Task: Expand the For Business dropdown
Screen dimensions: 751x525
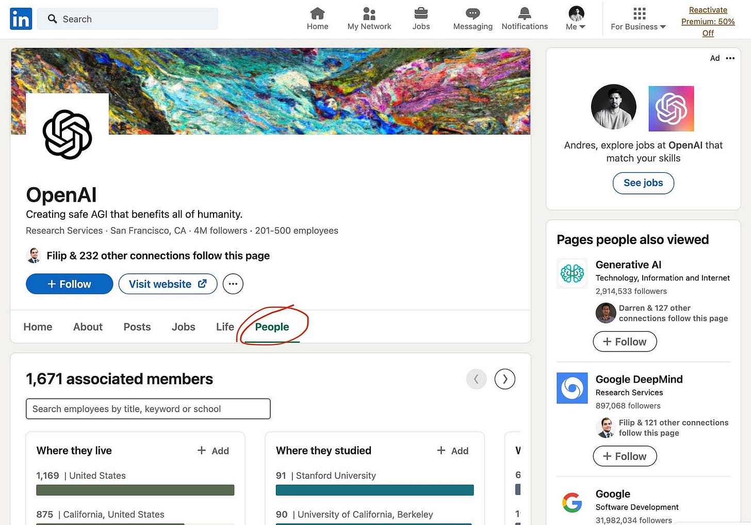Action: click(663, 27)
